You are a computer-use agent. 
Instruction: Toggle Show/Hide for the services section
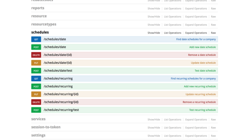tap(154, 119)
